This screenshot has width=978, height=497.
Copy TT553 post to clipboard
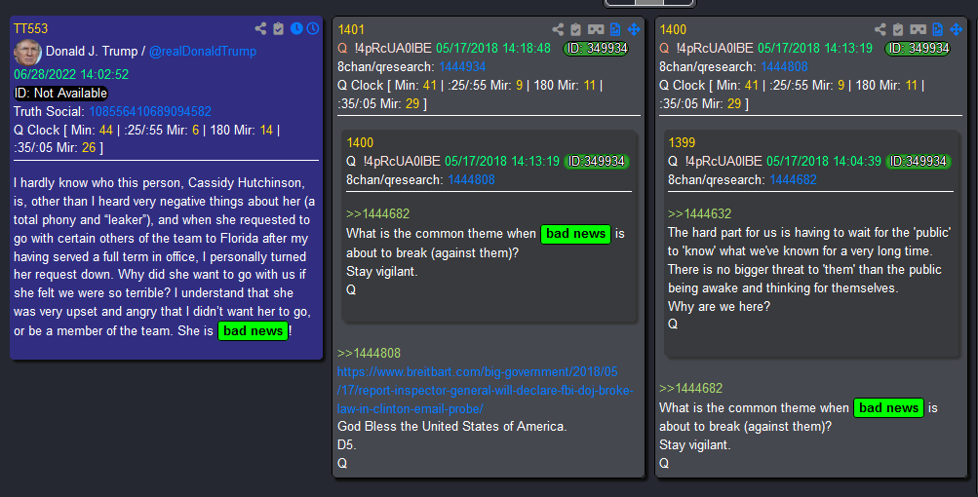pos(278,28)
